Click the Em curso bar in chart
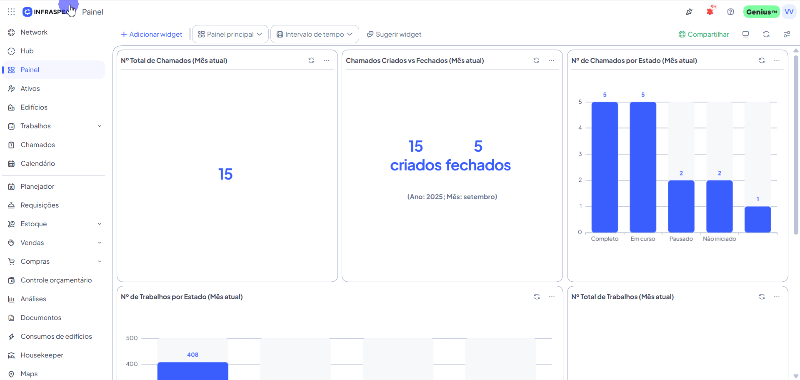This screenshot has height=380, width=800. 643,167
